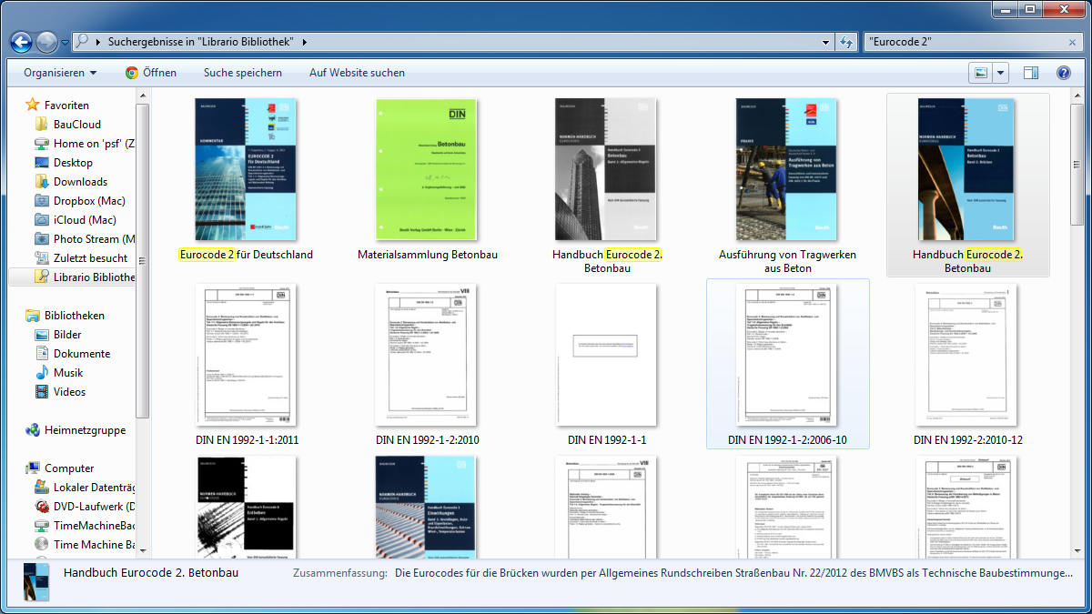The width and height of the screenshot is (1092, 614).
Task: Select BauCloud folder in Favoriten
Action: tap(77, 125)
